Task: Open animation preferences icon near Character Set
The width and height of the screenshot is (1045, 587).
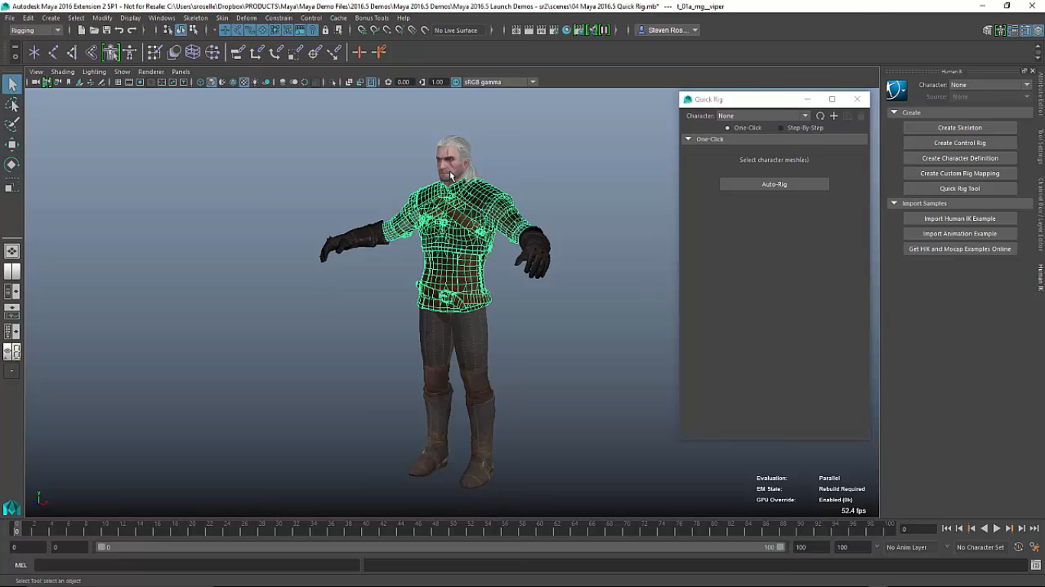Action: 1034,547
